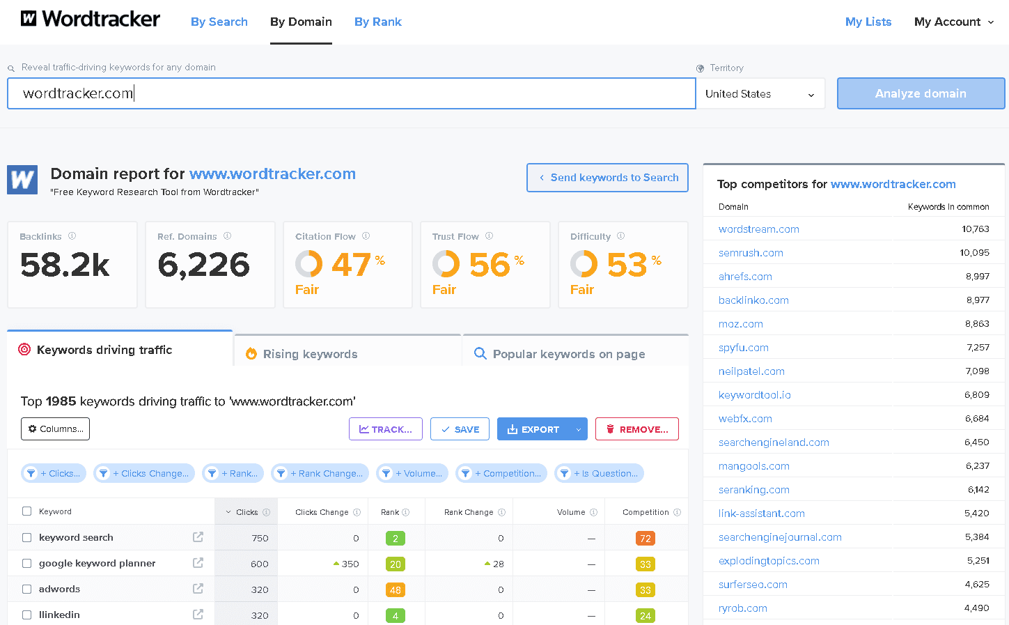The width and height of the screenshot is (1009, 625).
Task: Switch to By Search tab
Action: tap(219, 22)
